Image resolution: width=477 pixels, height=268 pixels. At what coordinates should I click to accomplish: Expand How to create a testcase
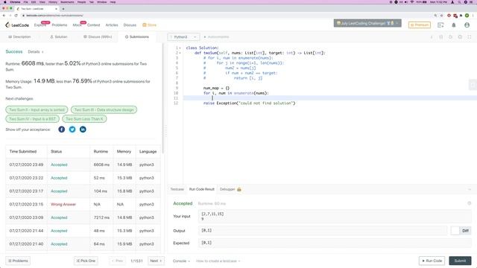pos(218,261)
